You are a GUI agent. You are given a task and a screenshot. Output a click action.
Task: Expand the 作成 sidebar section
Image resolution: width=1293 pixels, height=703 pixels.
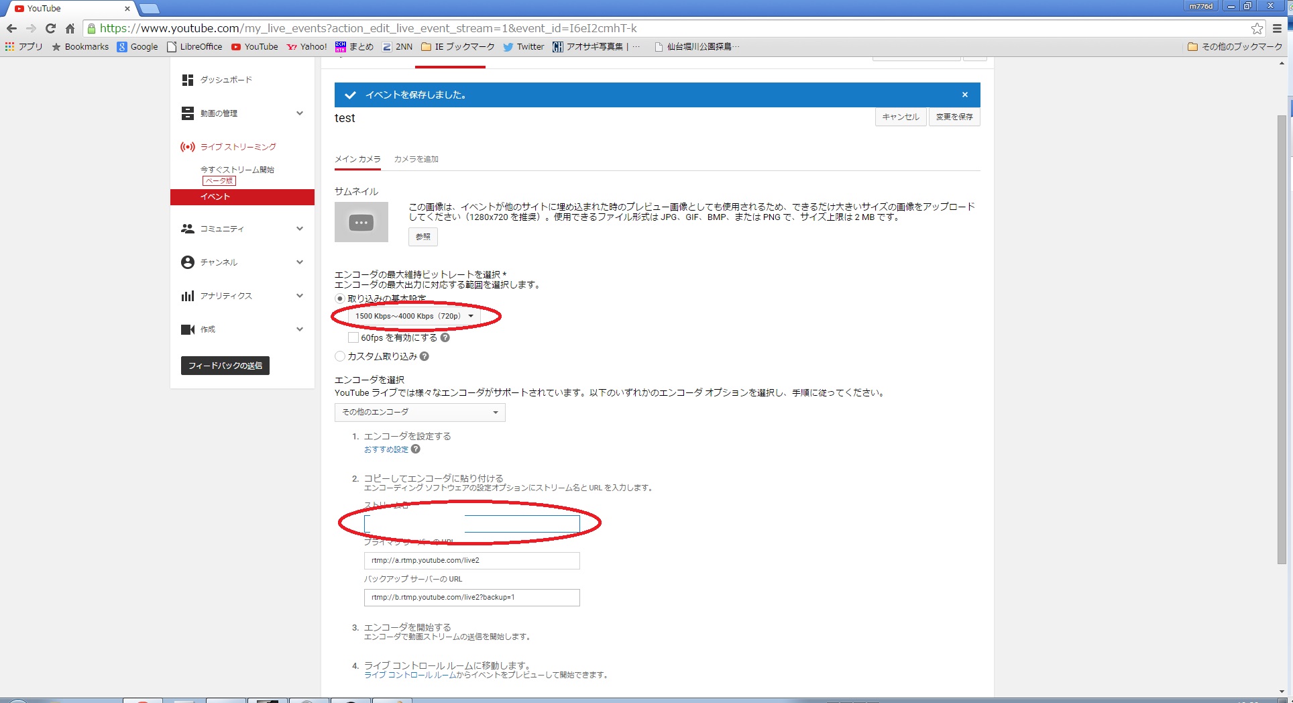tap(300, 329)
